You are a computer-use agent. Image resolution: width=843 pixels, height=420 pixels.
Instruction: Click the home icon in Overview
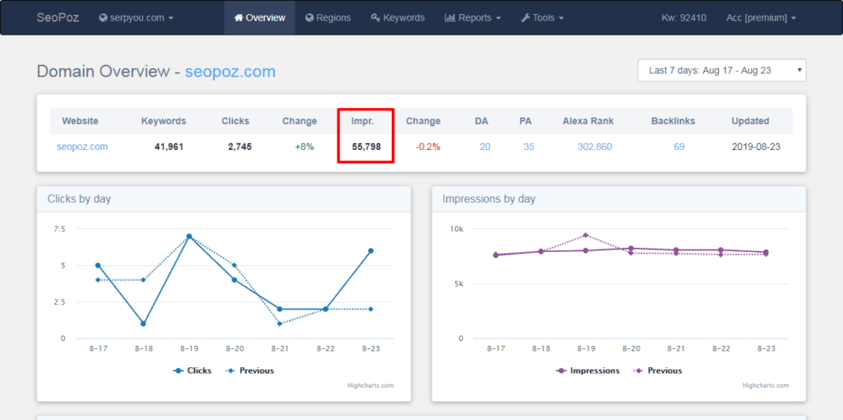(x=239, y=18)
